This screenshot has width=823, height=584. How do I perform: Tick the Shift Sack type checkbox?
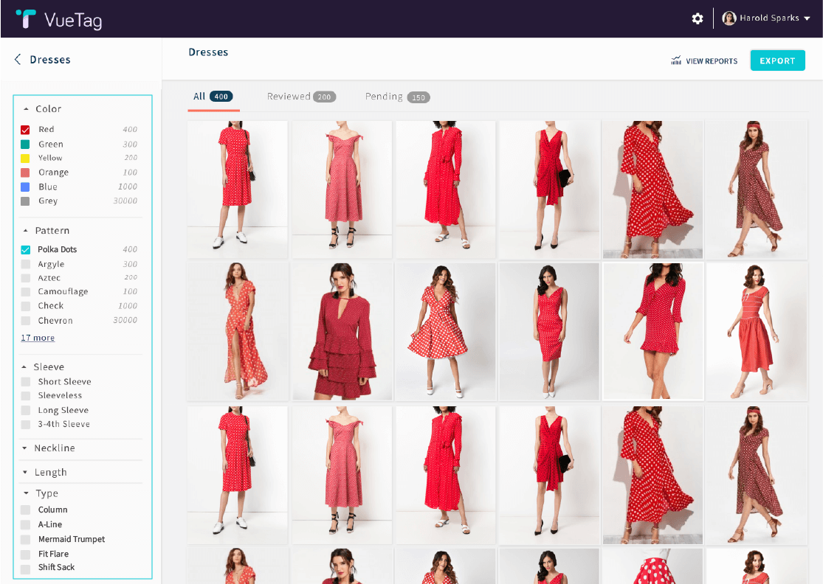[x=25, y=569]
